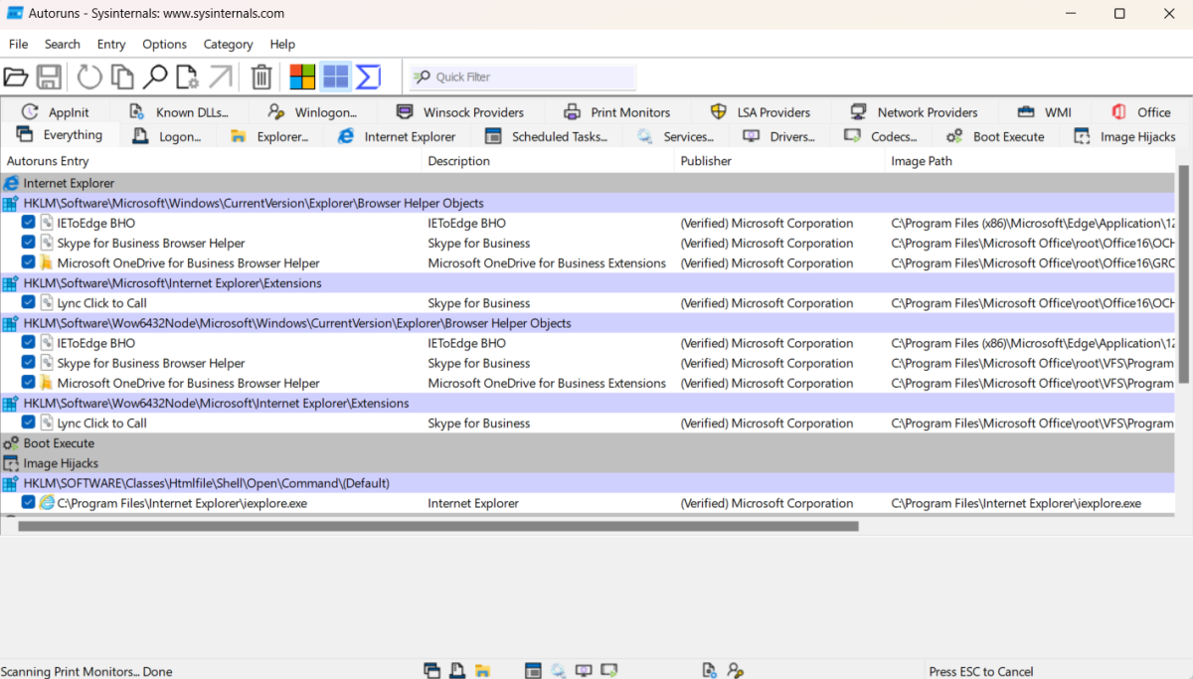1193x679 pixels.
Task: Open the Scheduled Tasks tab
Action: pos(546,136)
